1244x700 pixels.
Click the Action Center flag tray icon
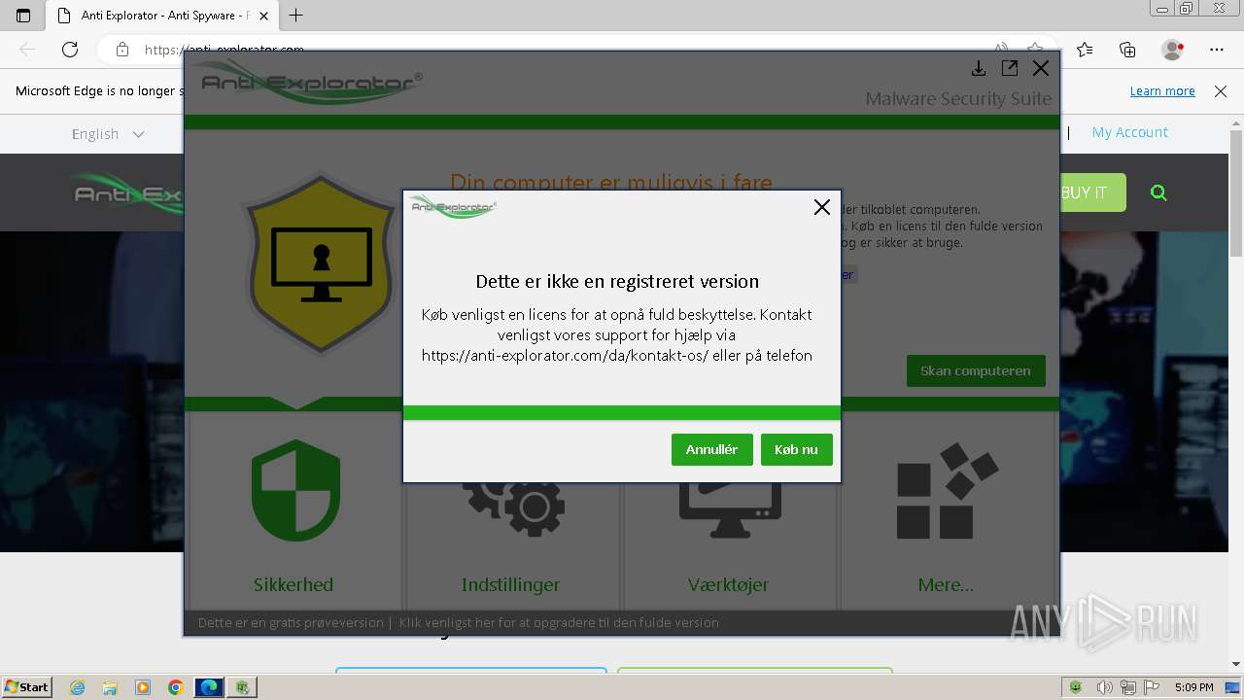point(1152,687)
